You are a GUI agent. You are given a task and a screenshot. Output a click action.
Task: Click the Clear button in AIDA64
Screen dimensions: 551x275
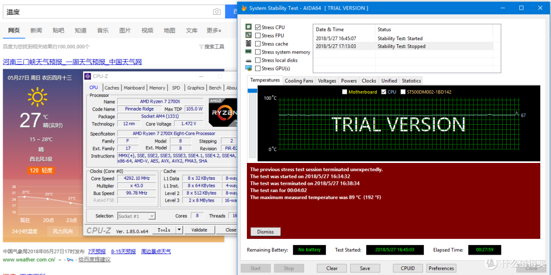(332, 268)
